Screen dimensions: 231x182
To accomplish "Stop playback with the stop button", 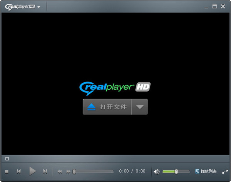I will [x=7, y=172].
